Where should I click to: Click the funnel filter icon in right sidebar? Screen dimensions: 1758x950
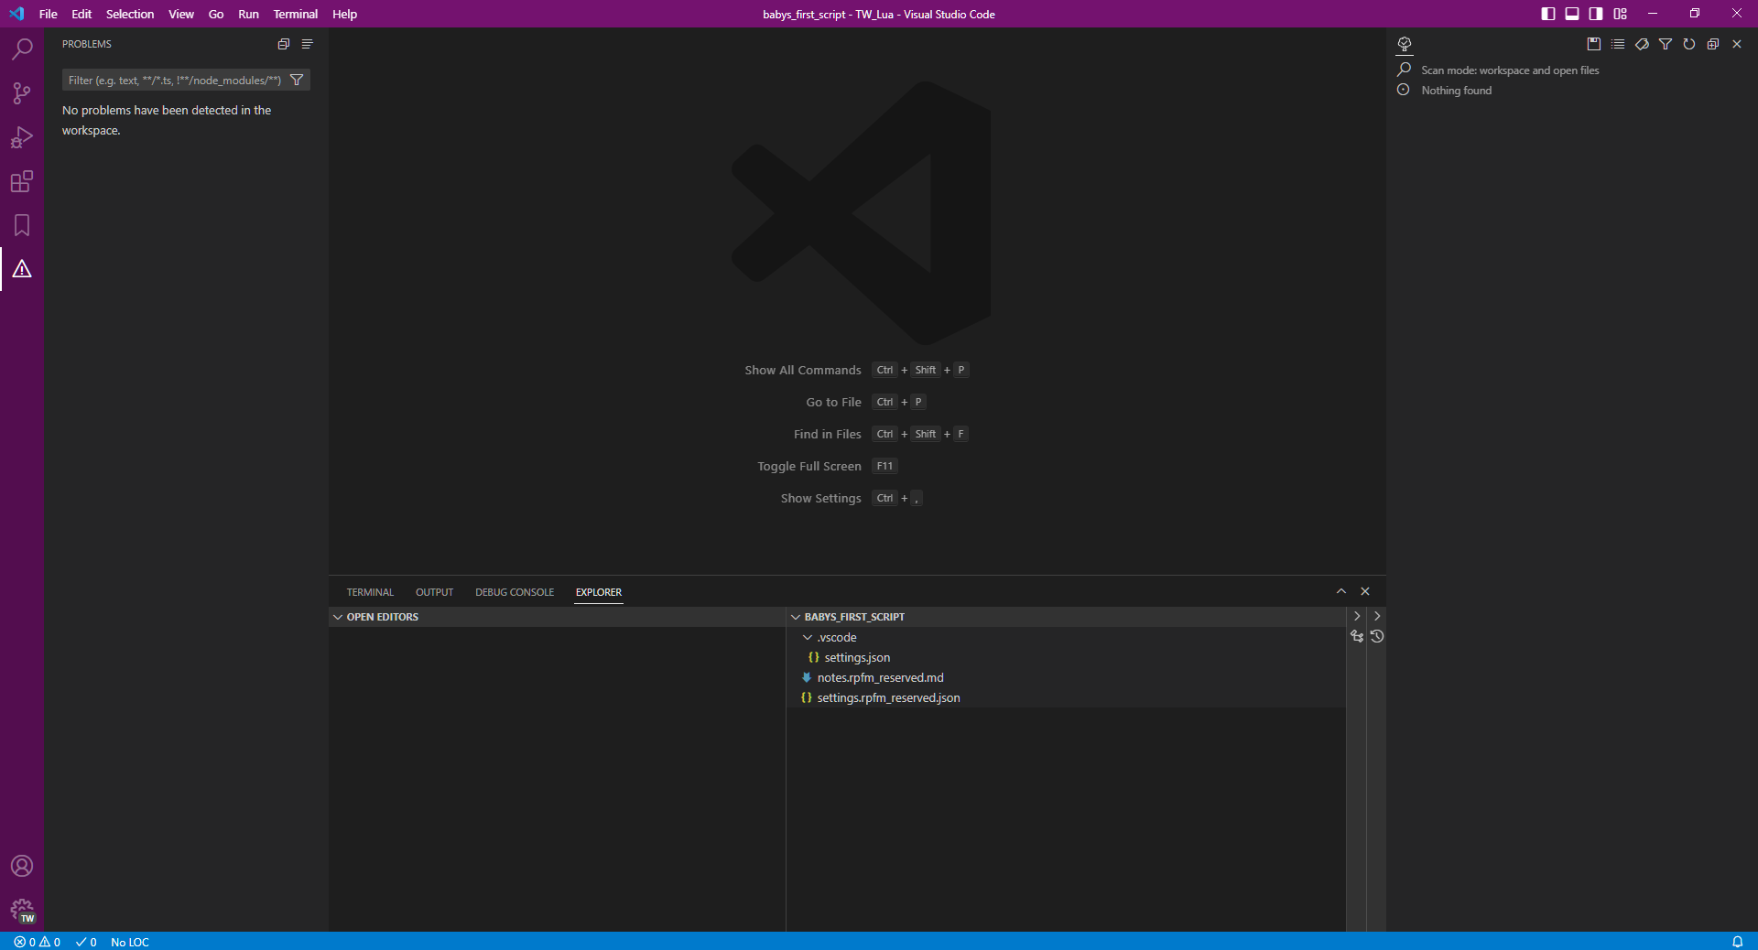1666,44
